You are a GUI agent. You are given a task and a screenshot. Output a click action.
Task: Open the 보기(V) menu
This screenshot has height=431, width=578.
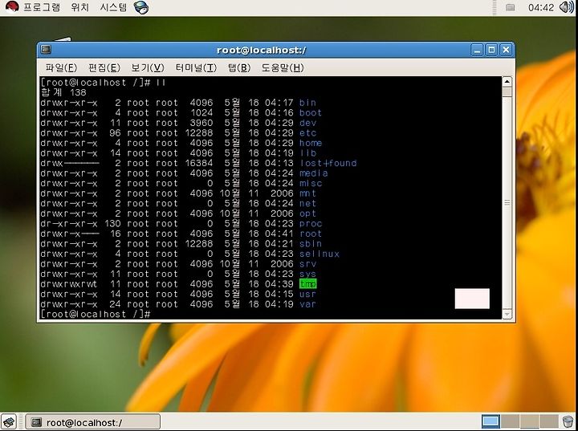(148, 68)
